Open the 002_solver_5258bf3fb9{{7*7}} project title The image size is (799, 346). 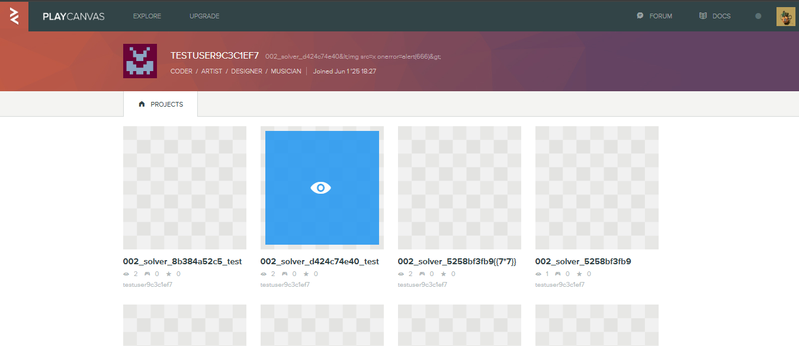tap(457, 261)
